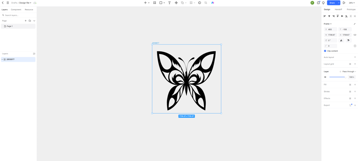Viewport: 358px width, 161px height.
Task: Open the plugins icon next to avatar
Action: (318, 3)
